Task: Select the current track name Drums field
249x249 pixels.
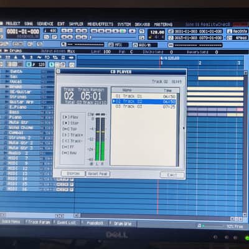Action: point(16,51)
